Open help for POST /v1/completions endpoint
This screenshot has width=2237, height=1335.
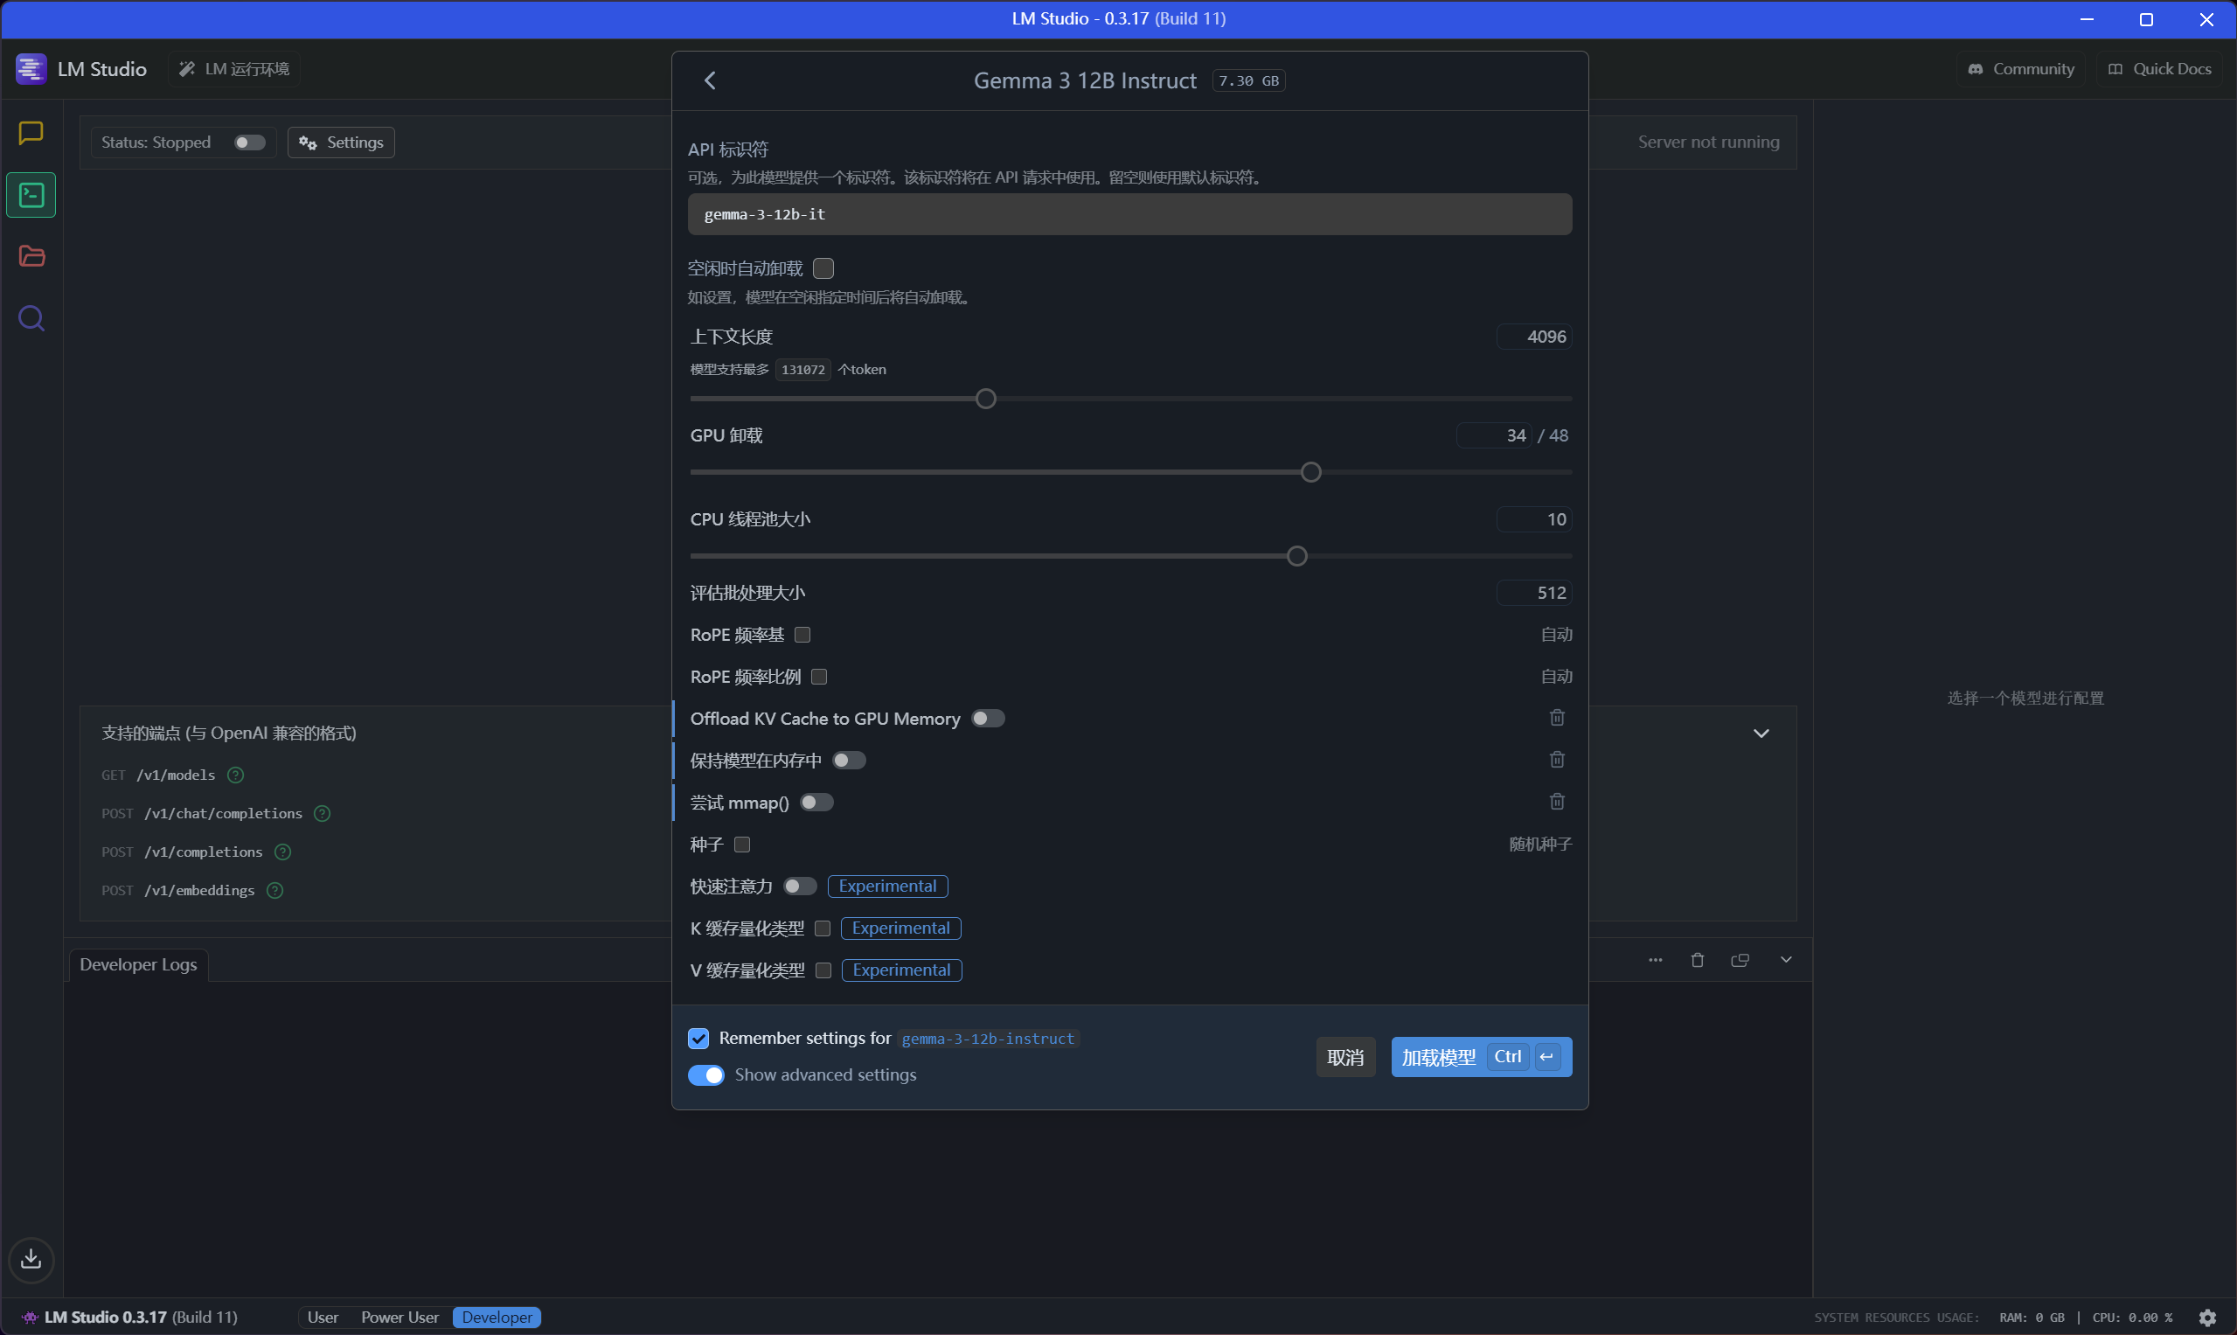click(282, 852)
